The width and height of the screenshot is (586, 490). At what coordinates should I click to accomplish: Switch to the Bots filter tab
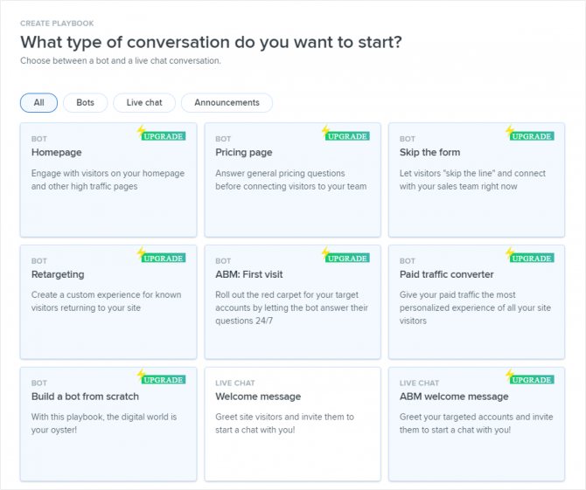(85, 103)
